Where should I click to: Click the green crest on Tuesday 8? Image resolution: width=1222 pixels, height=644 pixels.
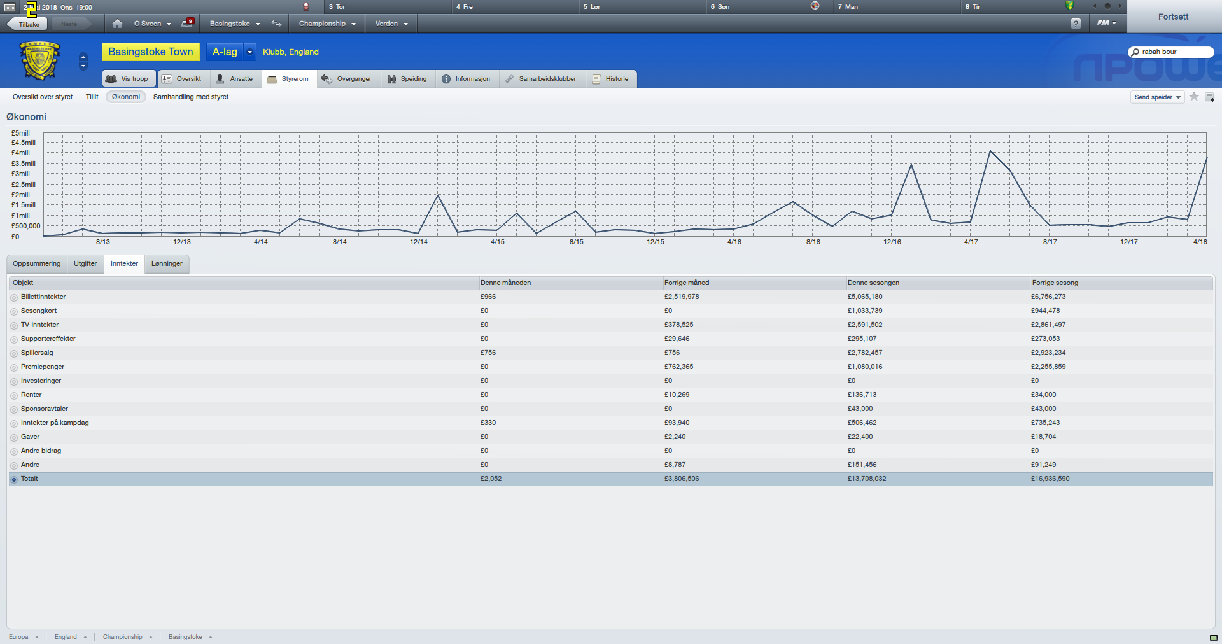(1069, 6)
